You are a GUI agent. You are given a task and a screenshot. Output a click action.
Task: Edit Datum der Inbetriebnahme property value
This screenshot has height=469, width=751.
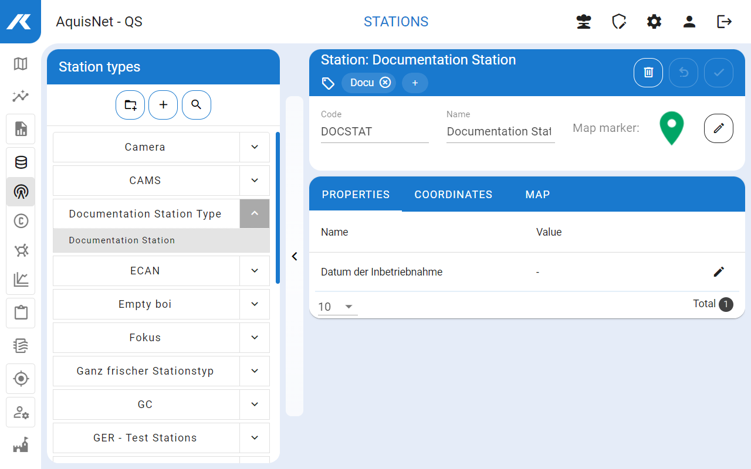click(x=718, y=271)
